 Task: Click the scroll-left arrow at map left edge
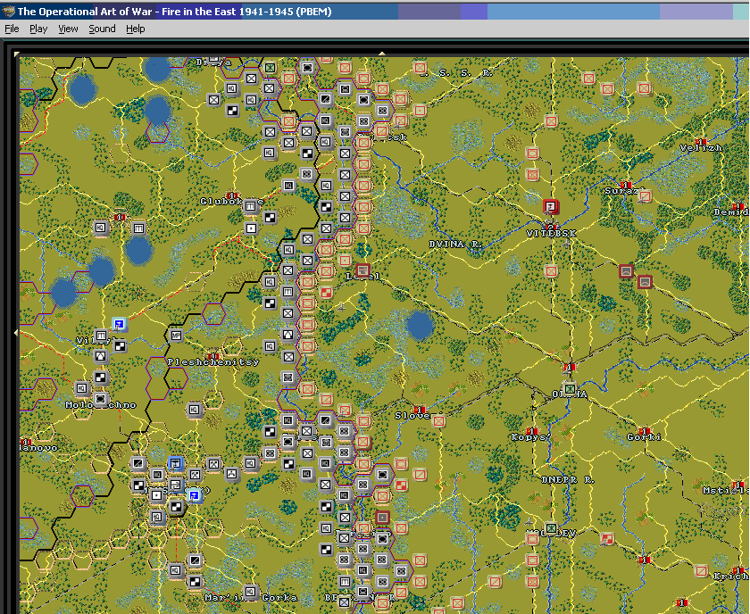[x=16, y=332]
